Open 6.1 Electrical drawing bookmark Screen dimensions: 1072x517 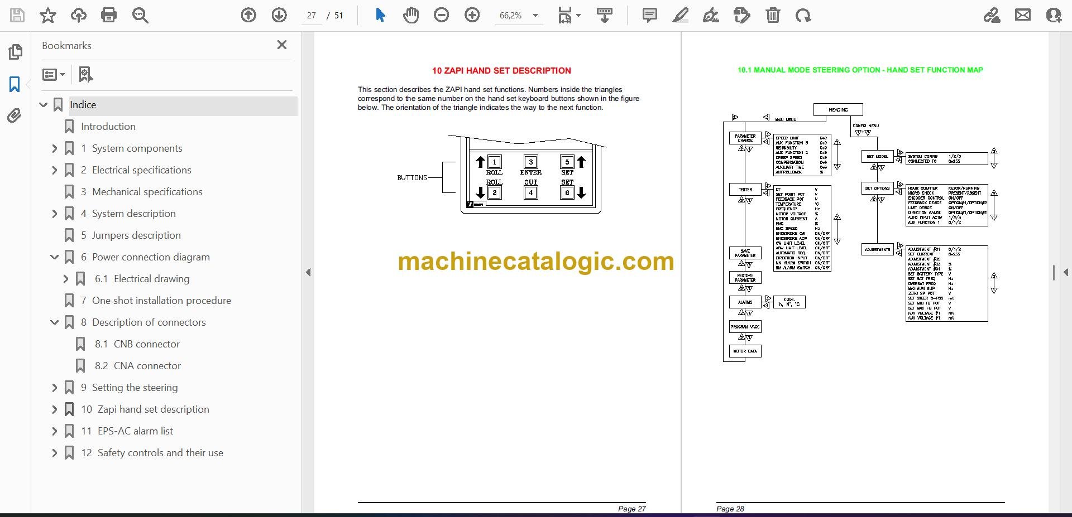(142, 279)
